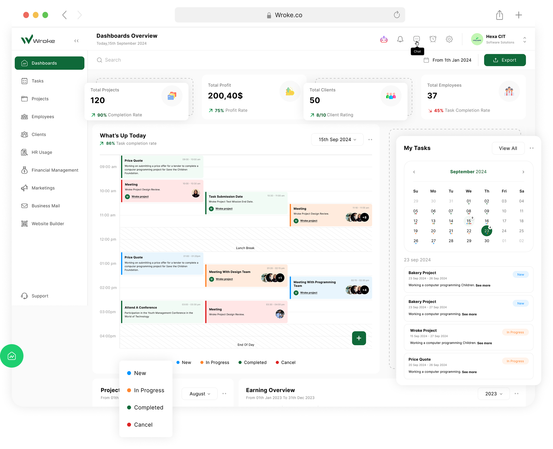
Task: Expand the Hexa CIT account menu
Action: (524, 39)
